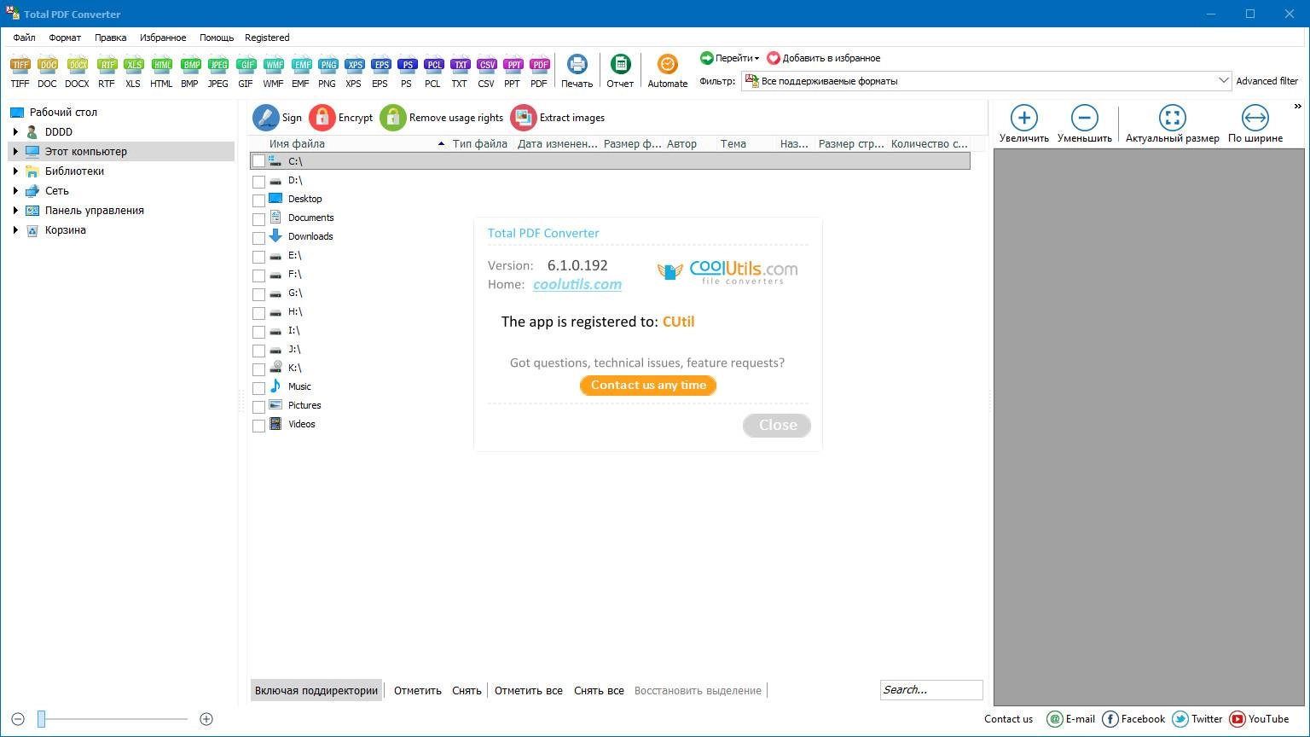Expand Панель управления tree node
The height and width of the screenshot is (737, 1310).
tap(15, 211)
